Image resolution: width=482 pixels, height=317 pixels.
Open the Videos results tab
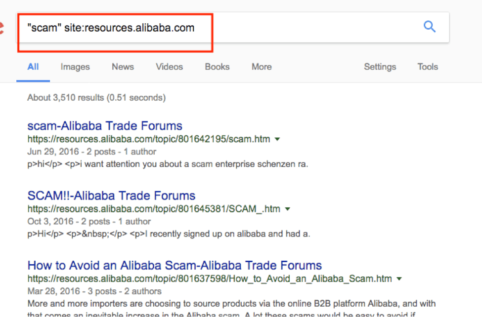coord(169,67)
